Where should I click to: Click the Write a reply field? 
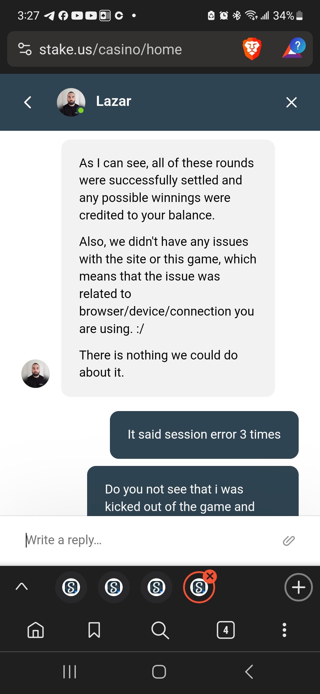click(x=148, y=540)
